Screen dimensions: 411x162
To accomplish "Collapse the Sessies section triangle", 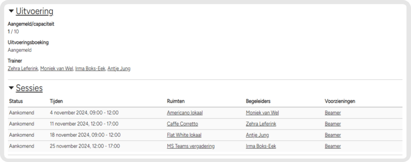I will click(x=11, y=88).
